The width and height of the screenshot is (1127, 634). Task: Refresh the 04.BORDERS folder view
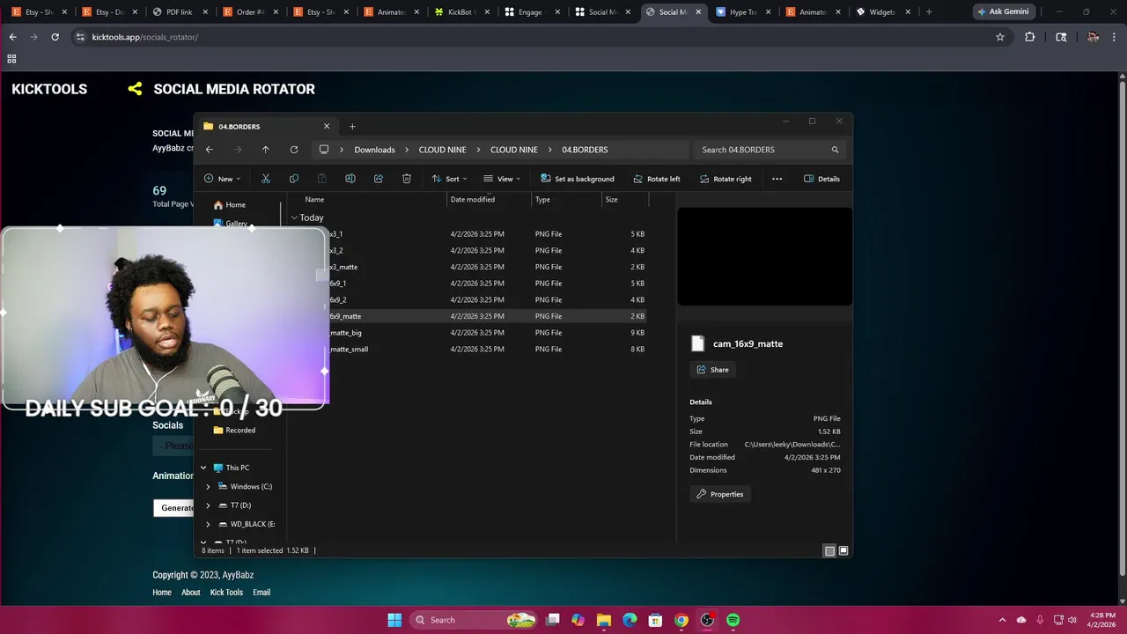click(293, 150)
